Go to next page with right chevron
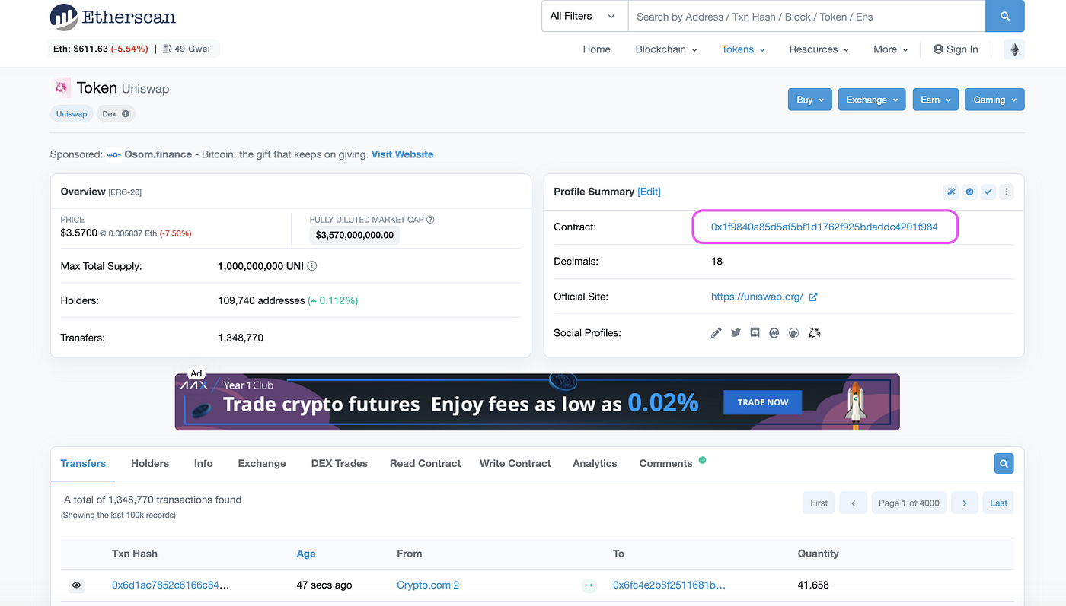 click(x=965, y=503)
